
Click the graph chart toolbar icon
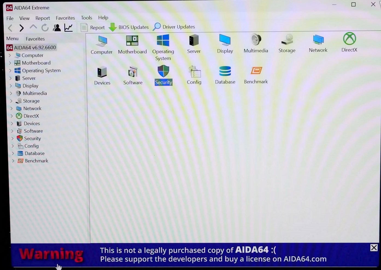point(68,28)
